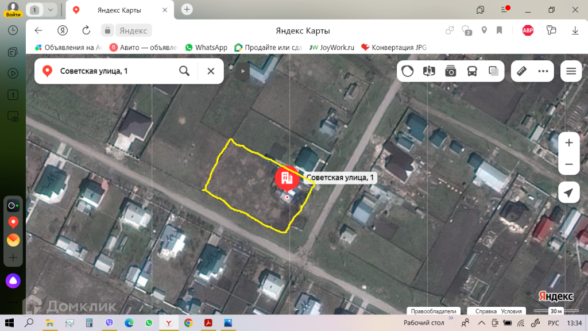Add sidebar item with plus icon

13,257
